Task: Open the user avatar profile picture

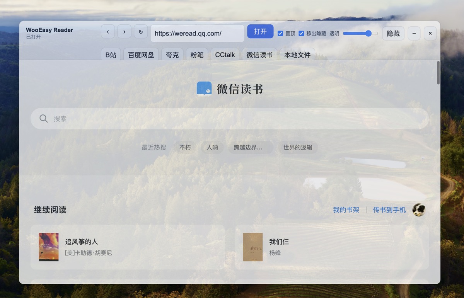Action: [x=419, y=210]
